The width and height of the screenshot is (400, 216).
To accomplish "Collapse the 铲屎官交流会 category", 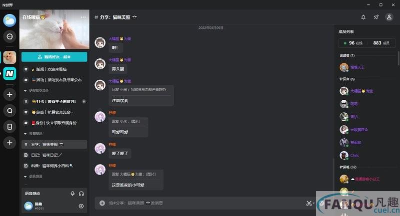I will [36, 91].
